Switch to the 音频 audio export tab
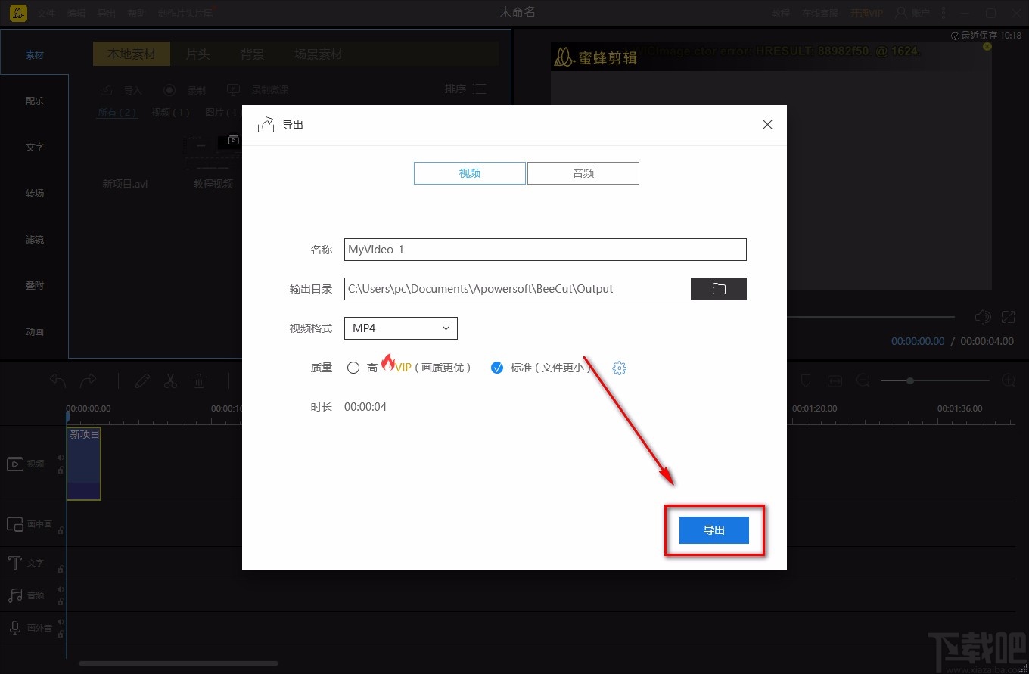 (583, 173)
